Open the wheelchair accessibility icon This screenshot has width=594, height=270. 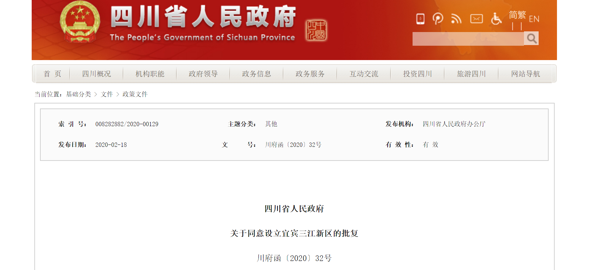click(496, 19)
